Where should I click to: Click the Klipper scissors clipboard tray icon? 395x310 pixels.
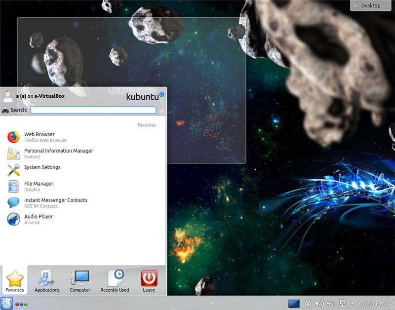[308, 304]
